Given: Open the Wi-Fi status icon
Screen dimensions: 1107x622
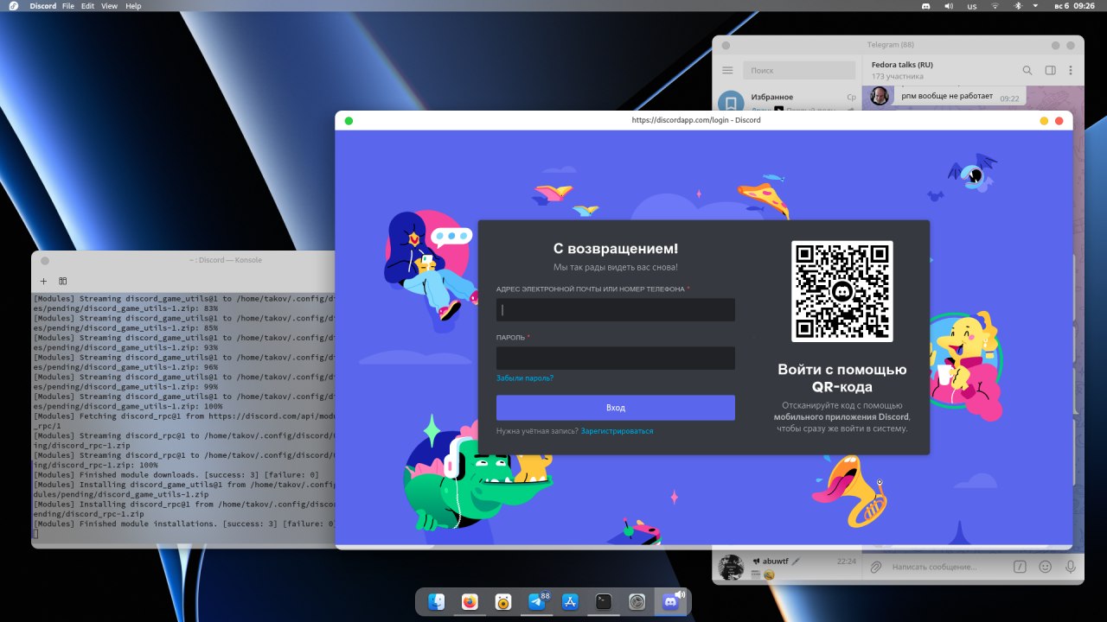Looking at the screenshot, I should pos(995,6).
